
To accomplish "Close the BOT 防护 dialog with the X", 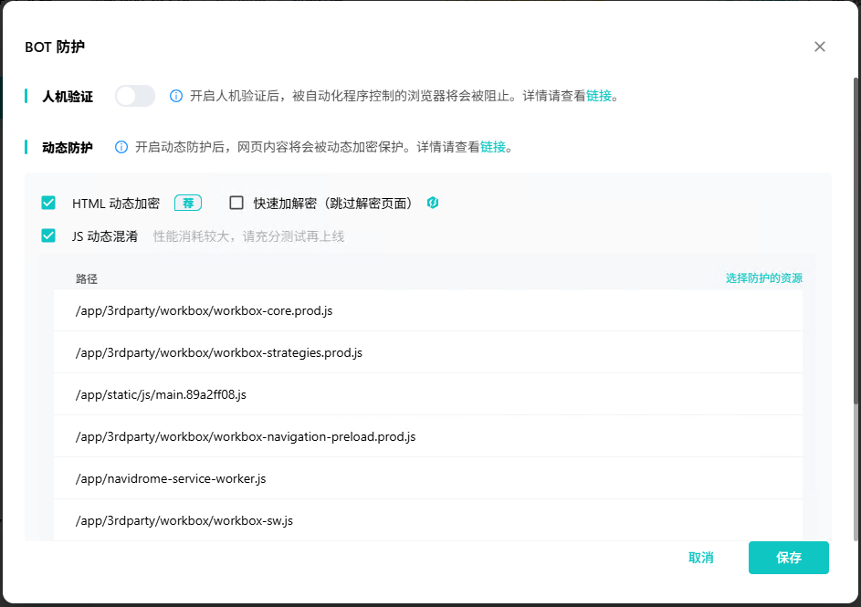I will point(819,47).
